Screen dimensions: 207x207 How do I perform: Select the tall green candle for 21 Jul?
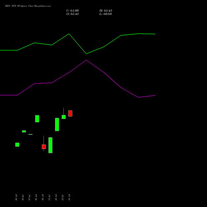pyautogui.click(x=51, y=145)
